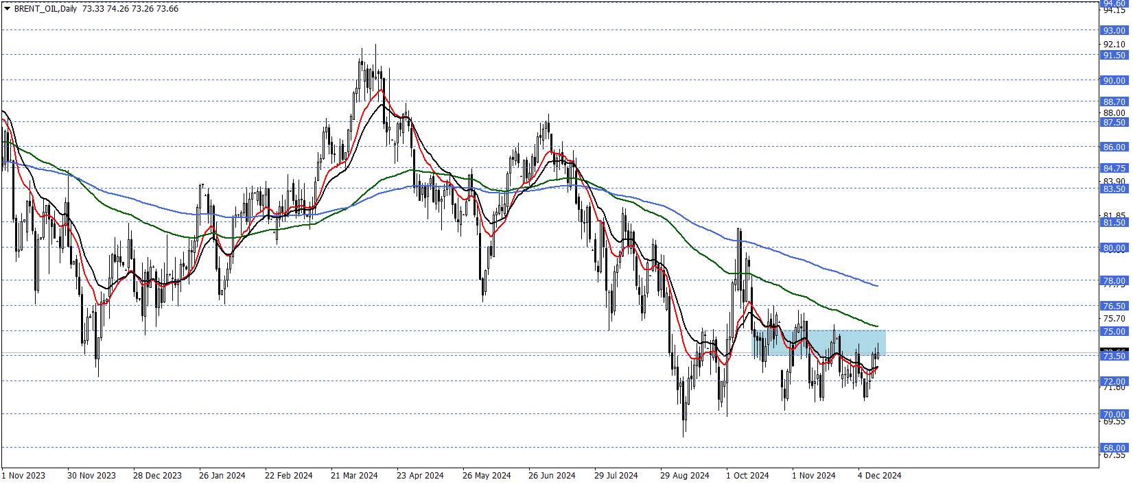This screenshot has width=1133, height=484.
Task: Click the 90.00 price level label
Action: tap(1114, 80)
